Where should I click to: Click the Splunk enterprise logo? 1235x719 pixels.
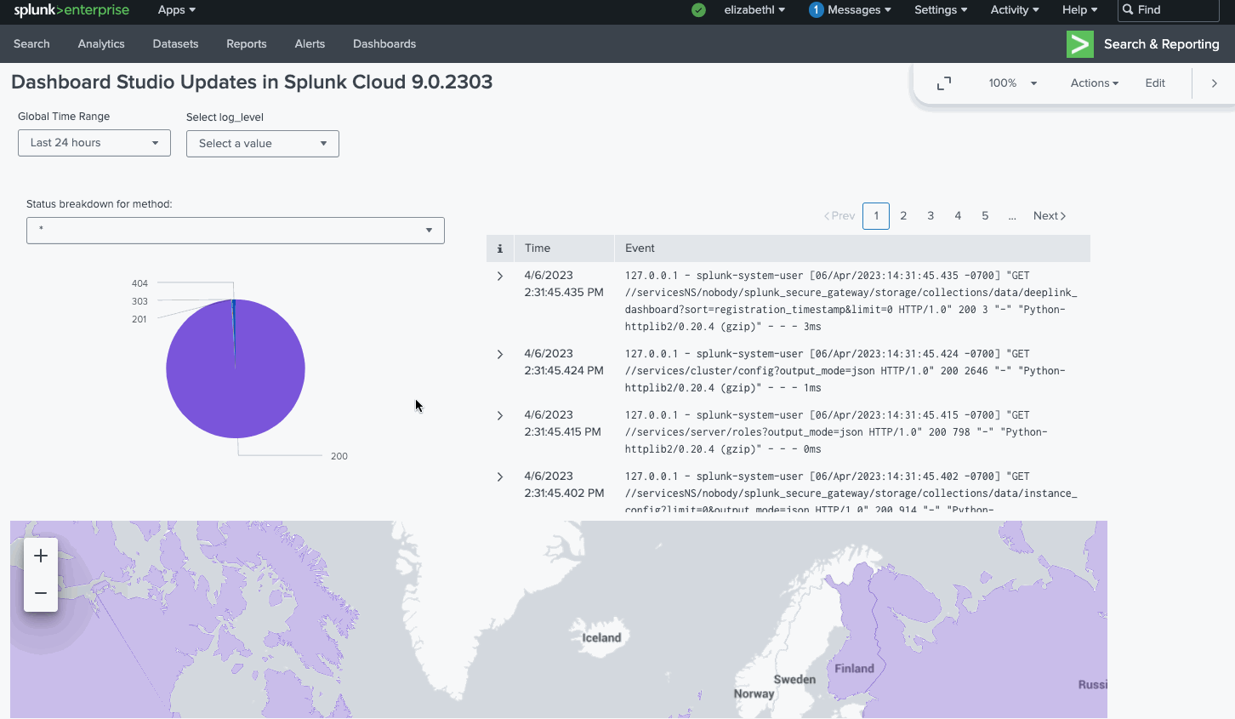click(x=71, y=10)
